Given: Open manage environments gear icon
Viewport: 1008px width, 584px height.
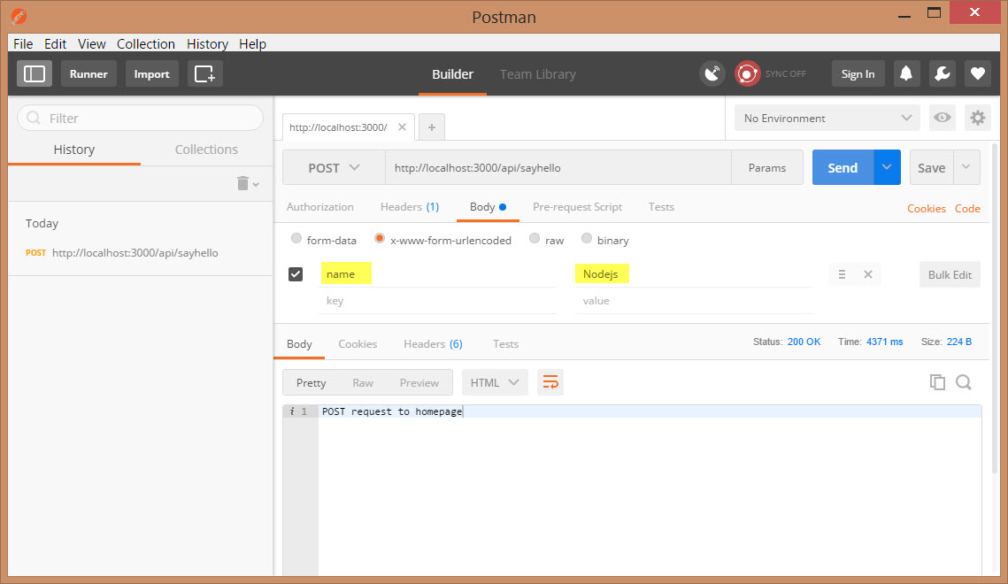Looking at the screenshot, I should pos(978,118).
